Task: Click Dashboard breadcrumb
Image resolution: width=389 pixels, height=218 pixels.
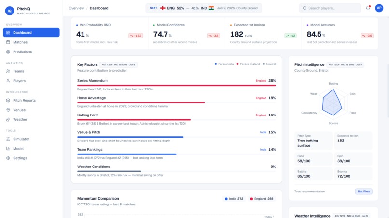Action: (x=99, y=8)
